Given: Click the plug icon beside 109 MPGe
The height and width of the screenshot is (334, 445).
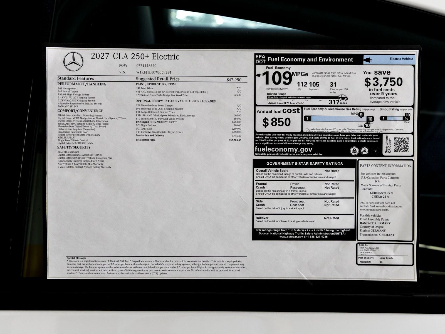Looking at the screenshot, I should [x=259, y=75].
